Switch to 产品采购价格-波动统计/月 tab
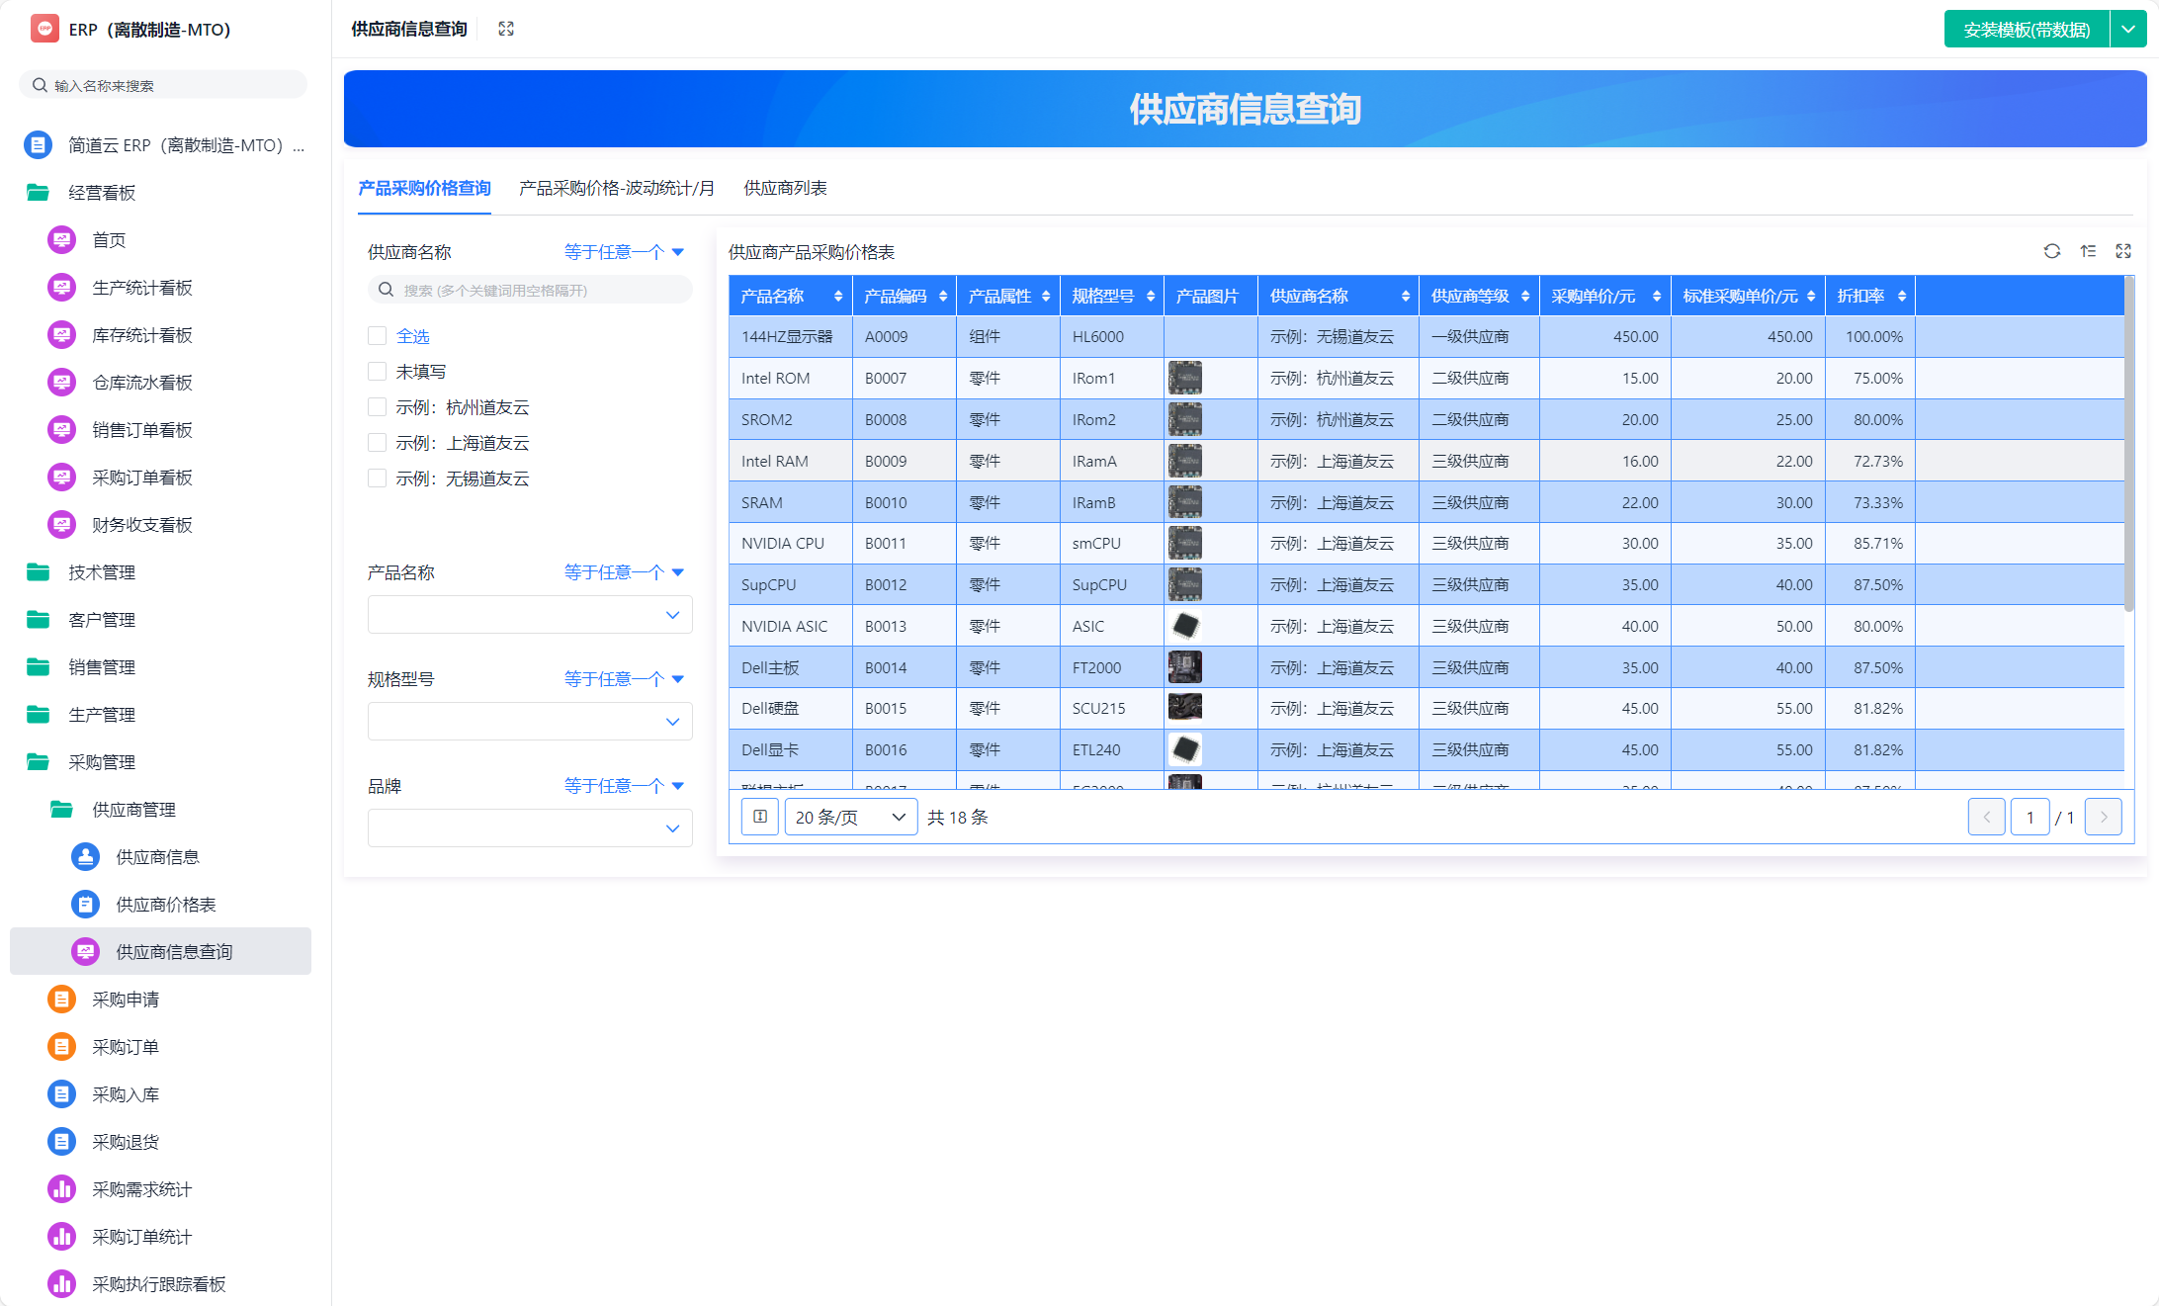 tap(616, 188)
